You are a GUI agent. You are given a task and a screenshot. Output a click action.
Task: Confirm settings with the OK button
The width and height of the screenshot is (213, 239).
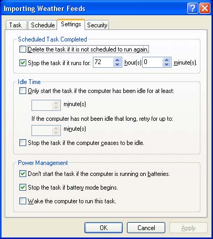tap(103, 227)
